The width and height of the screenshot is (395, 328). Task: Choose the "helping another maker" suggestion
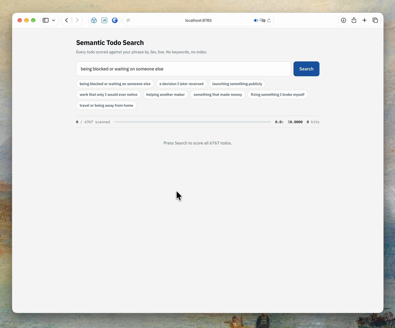(x=165, y=95)
